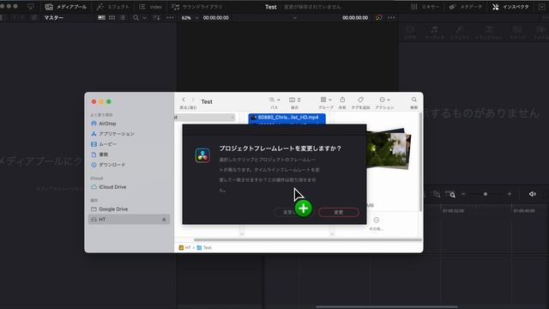Open the エフェクト panel tab
Viewport: 549px width, 309px height.
pyautogui.click(x=113, y=7)
